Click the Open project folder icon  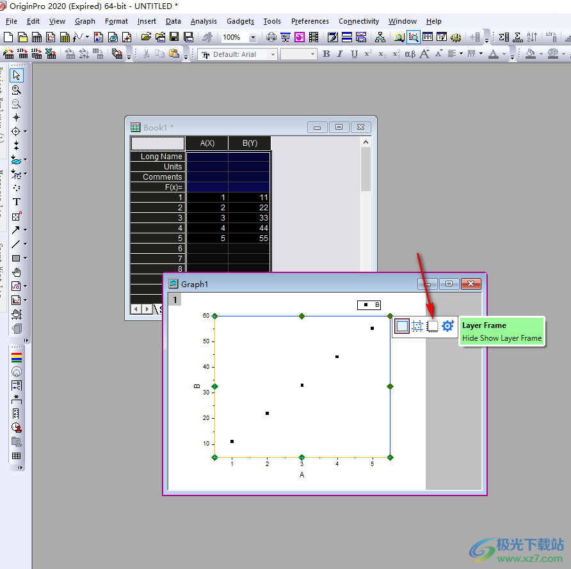point(146,37)
